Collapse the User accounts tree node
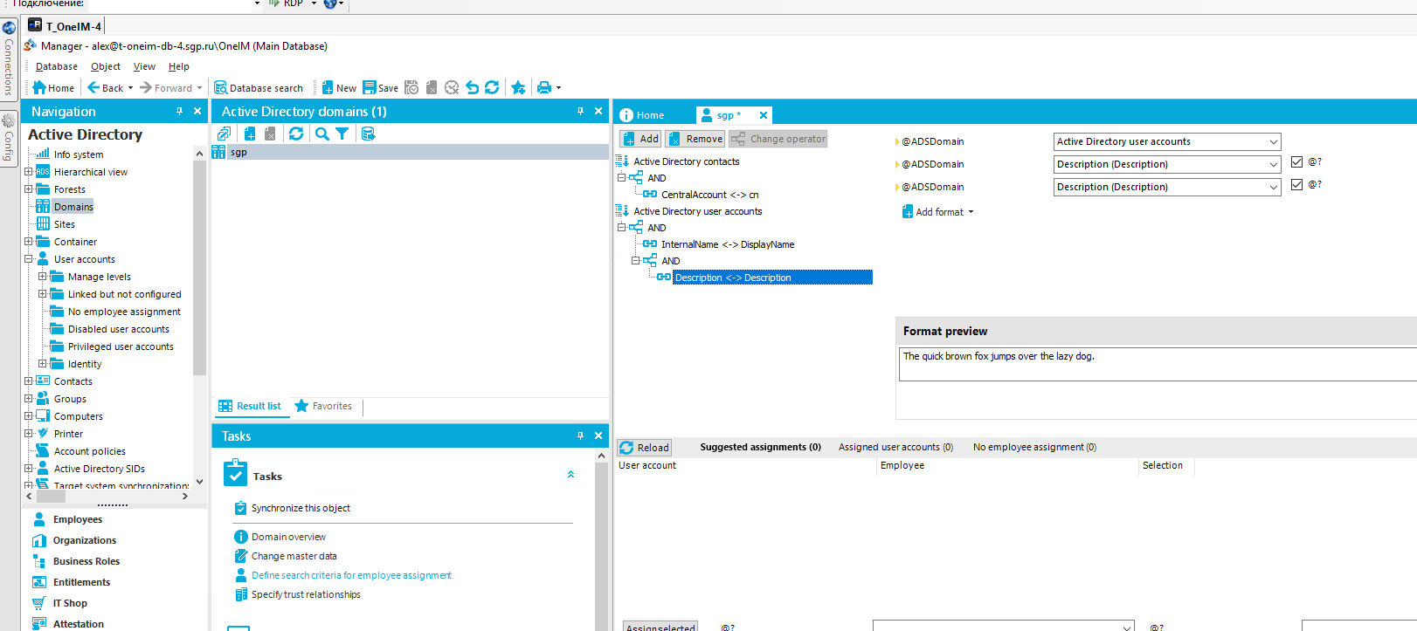Image resolution: width=1417 pixels, height=631 pixels. [x=28, y=259]
